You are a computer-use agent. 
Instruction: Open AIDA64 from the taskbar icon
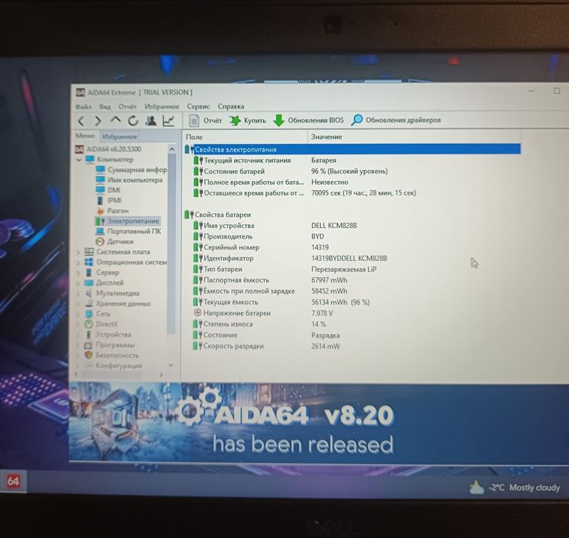(x=13, y=481)
